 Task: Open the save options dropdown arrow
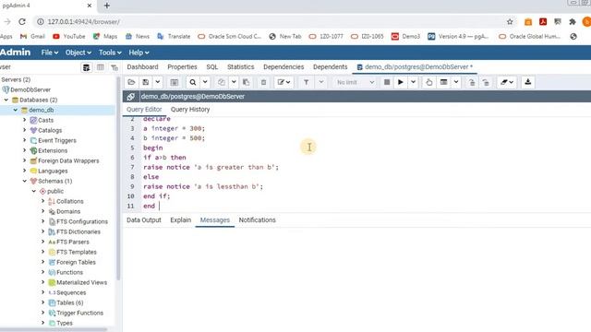point(158,82)
